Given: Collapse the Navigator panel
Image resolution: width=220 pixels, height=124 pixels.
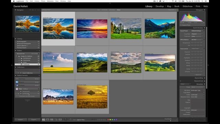Looking at the screenshot, I should pos(15,10).
